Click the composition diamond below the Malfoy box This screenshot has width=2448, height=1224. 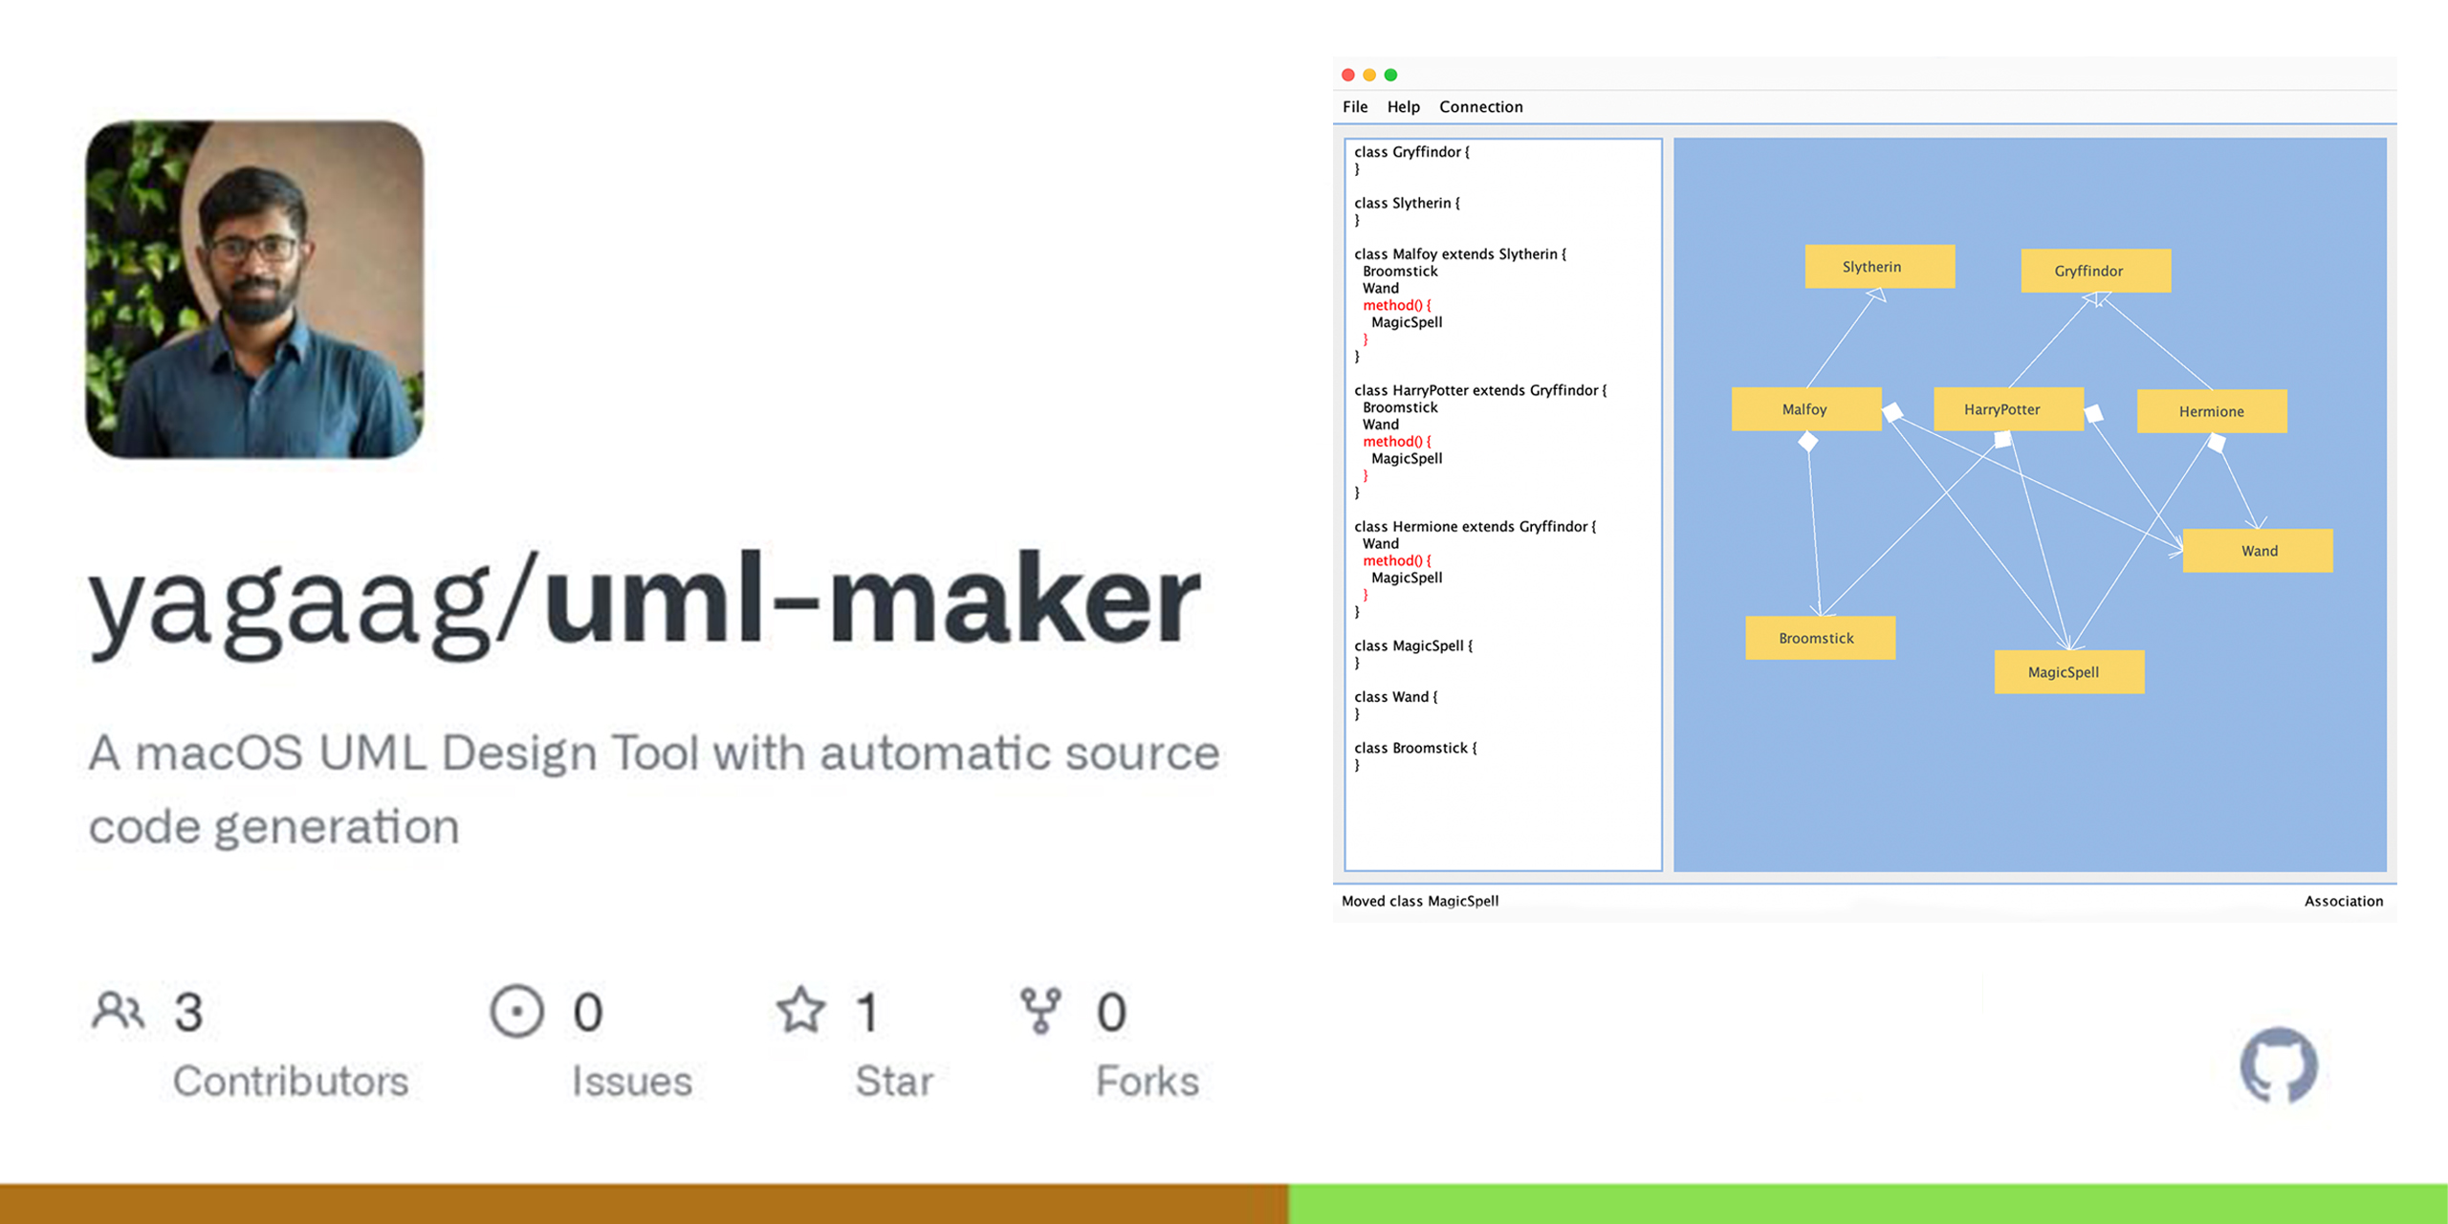(1807, 442)
